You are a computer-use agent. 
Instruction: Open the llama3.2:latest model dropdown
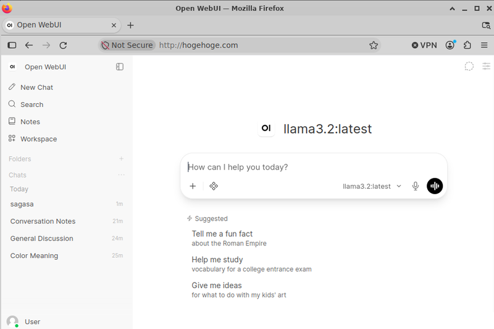click(372, 186)
